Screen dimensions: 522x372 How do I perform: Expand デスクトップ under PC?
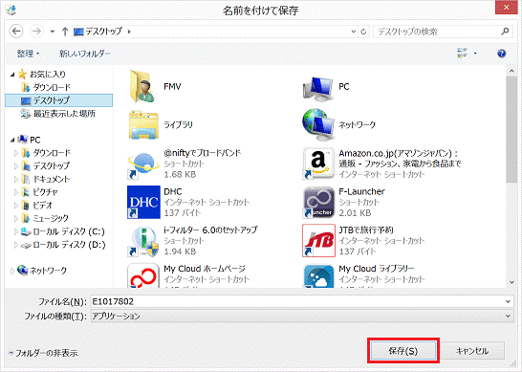[x=15, y=165]
